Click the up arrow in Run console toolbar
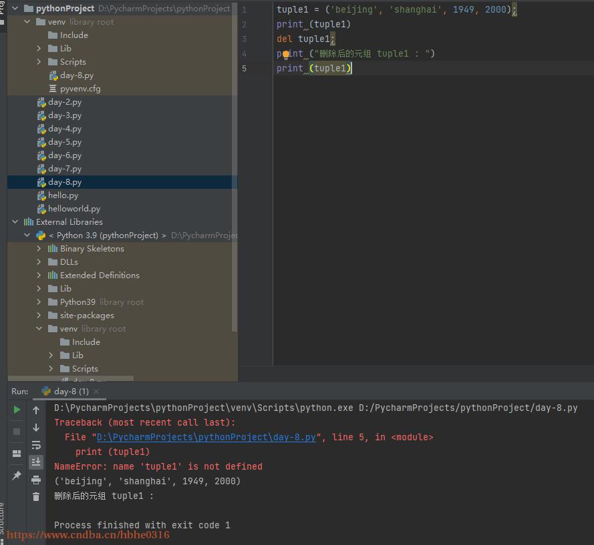This screenshot has height=545, width=594. pos(36,410)
